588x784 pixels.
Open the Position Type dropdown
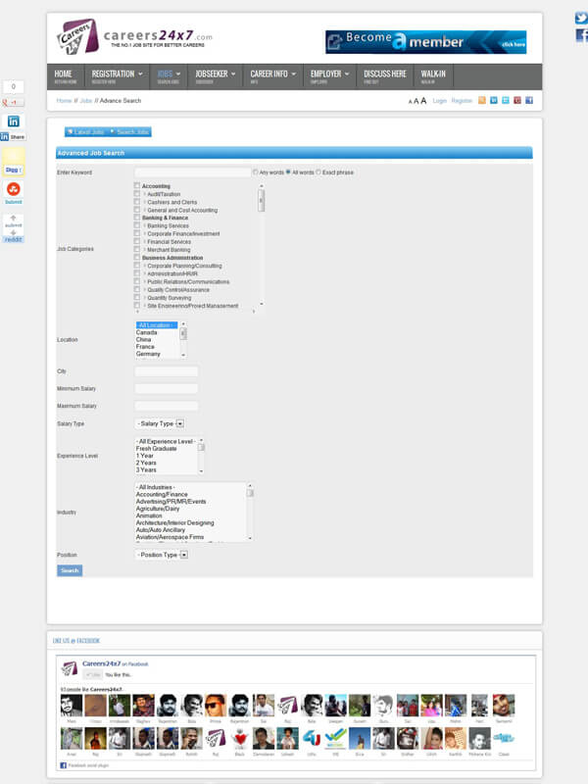tap(162, 555)
